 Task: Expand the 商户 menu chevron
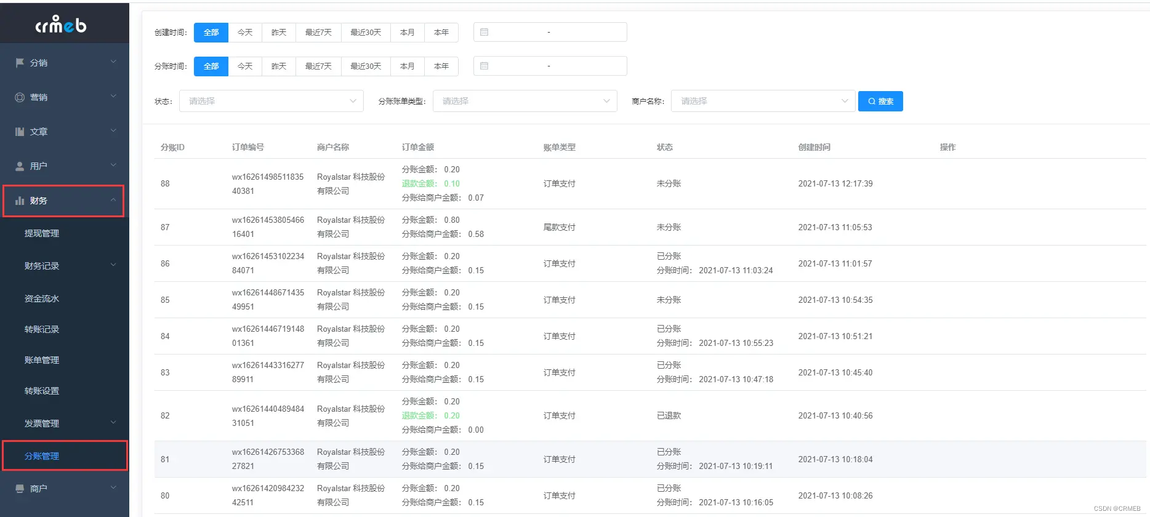click(113, 487)
